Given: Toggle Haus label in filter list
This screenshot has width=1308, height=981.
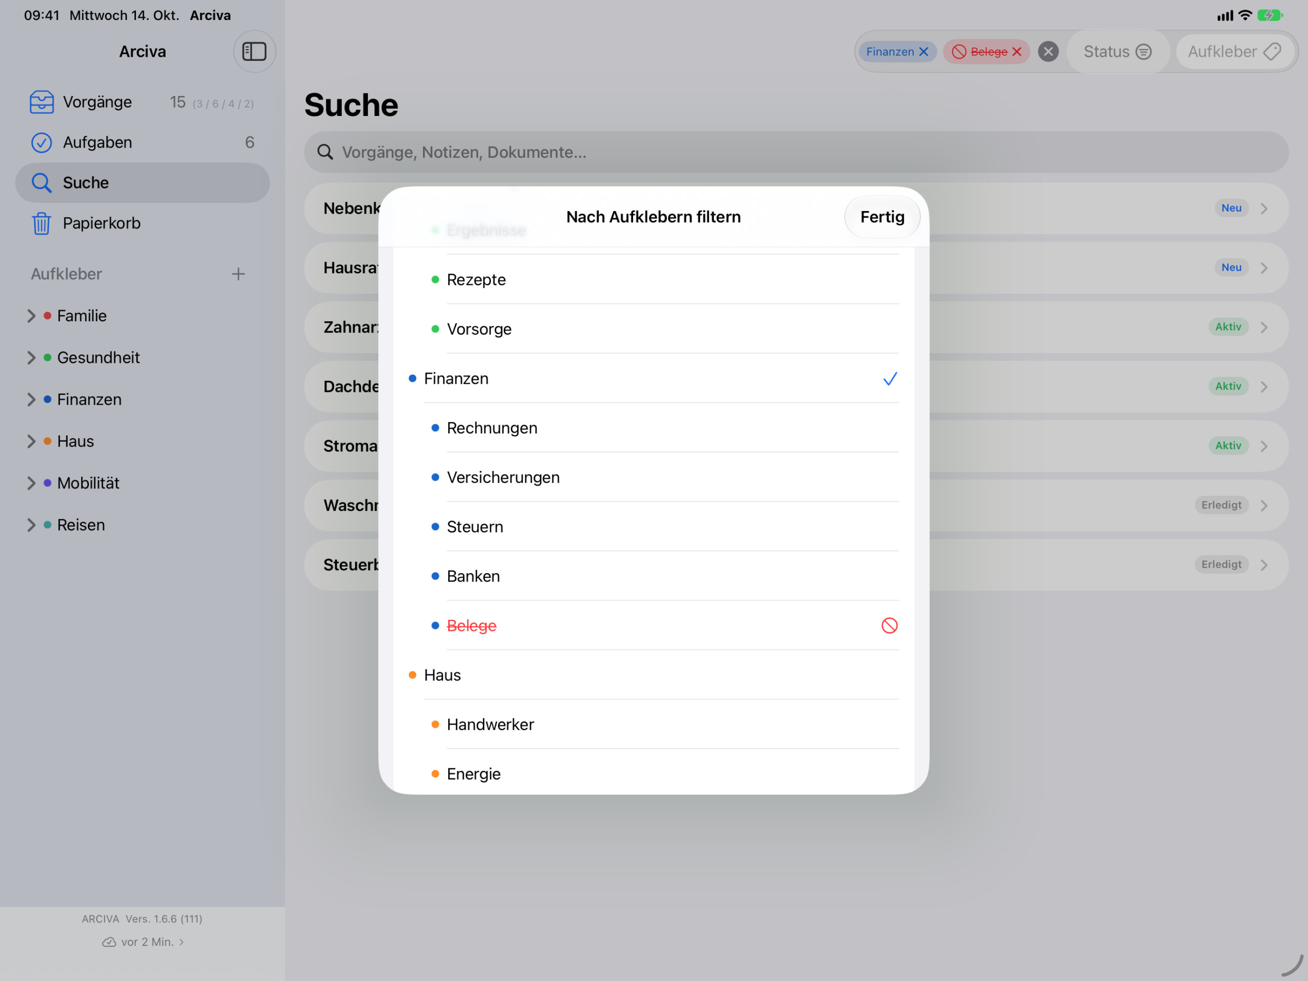Looking at the screenshot, I should 654,675.
